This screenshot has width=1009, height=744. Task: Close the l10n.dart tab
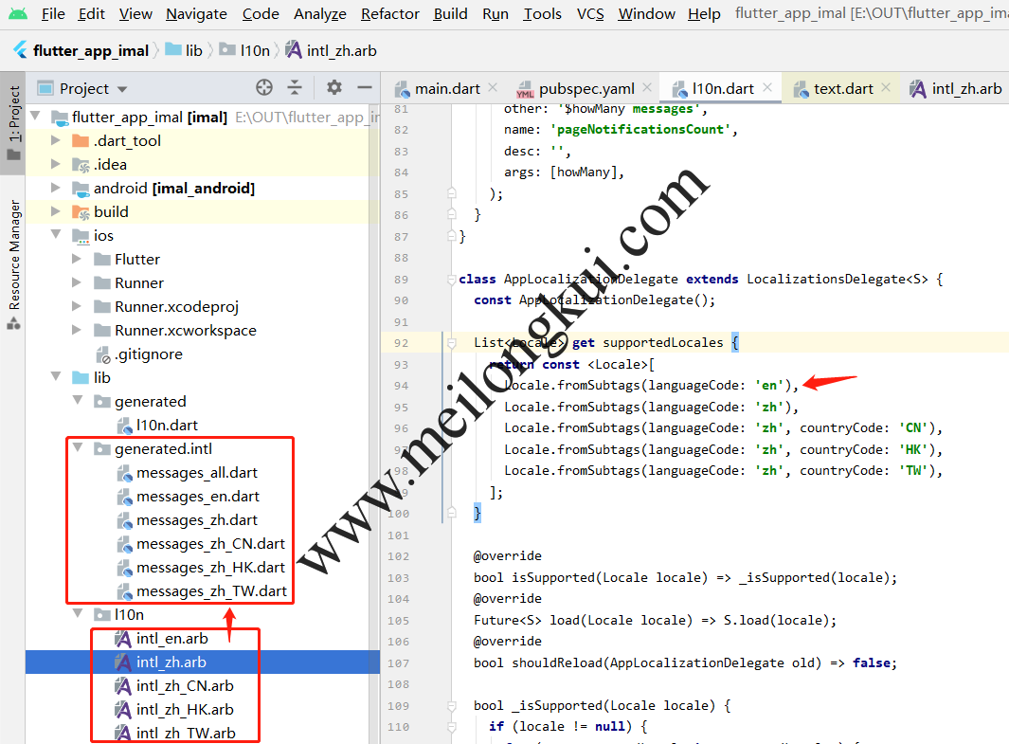point(767,87)
